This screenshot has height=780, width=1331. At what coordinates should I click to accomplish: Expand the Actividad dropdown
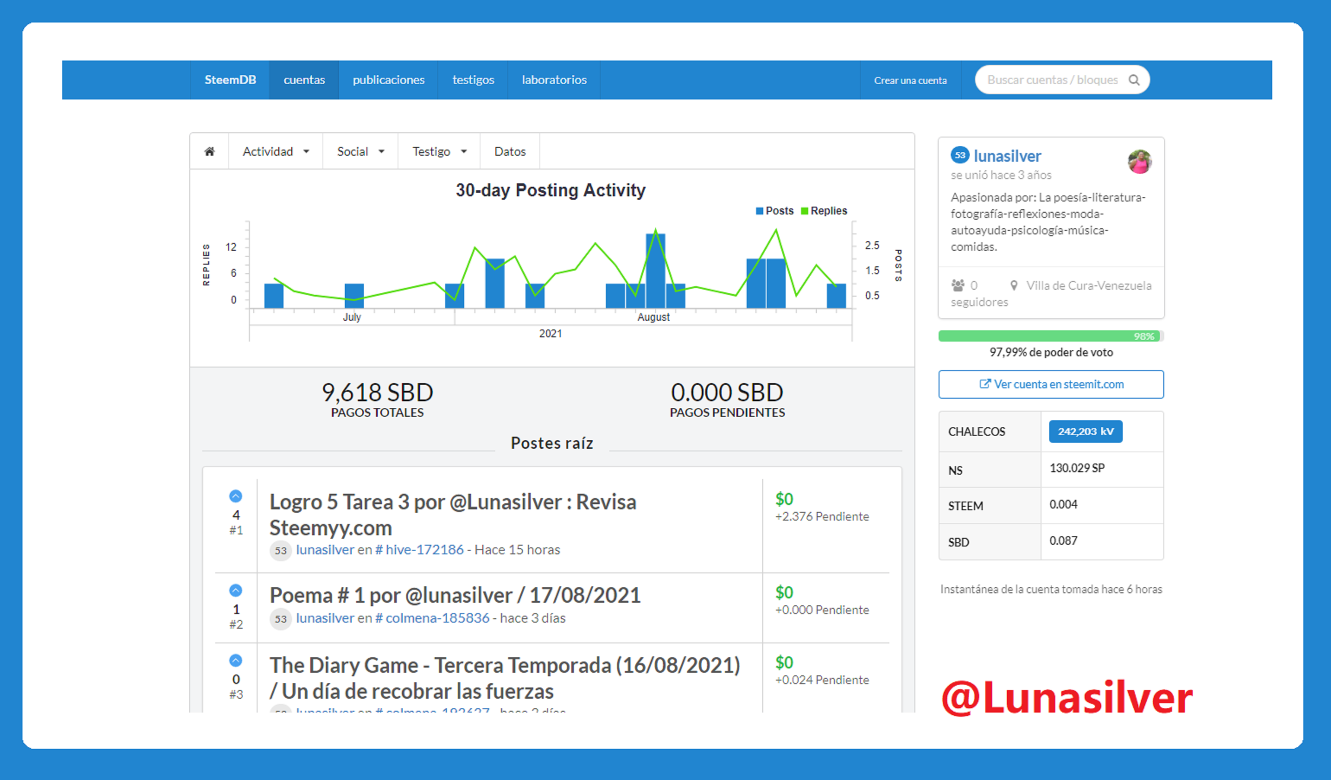tap(276, 152)
